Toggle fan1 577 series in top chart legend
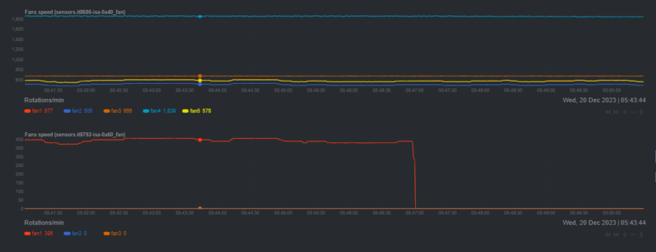Image resolution: width=656 pixels, height=252 pixels. pos(39,111)
